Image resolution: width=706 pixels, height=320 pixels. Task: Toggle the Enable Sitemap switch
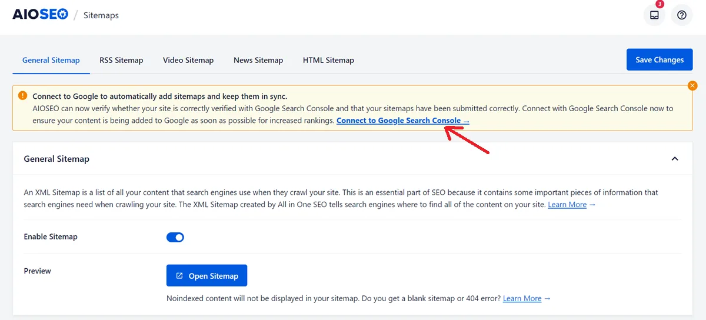[175, 237]
